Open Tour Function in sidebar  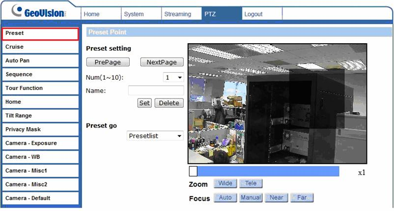(x=40, y=88)
